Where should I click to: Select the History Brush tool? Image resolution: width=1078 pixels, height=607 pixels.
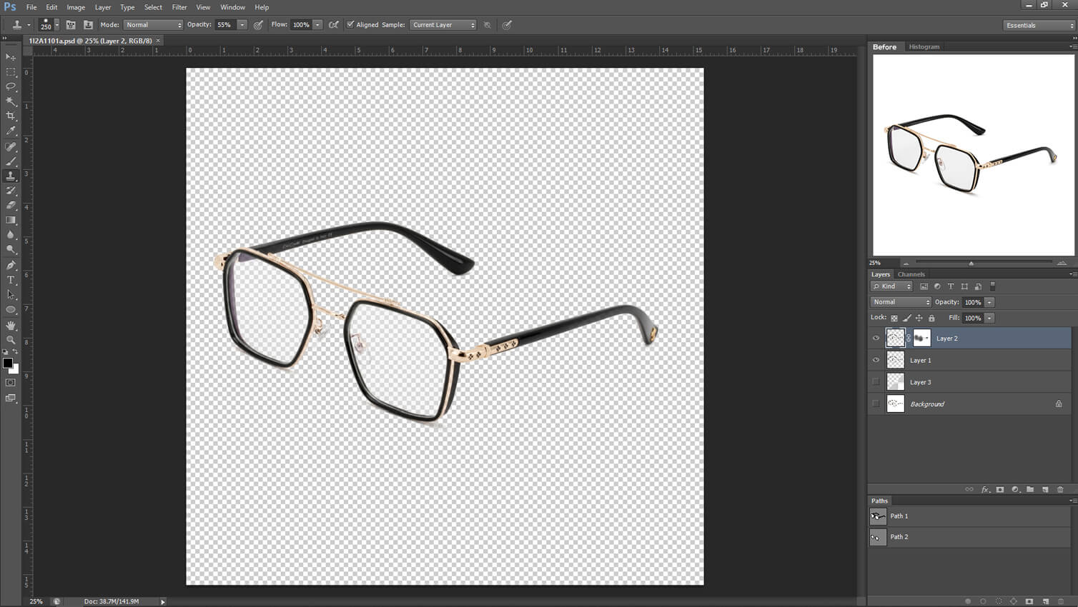coord(11,191)
